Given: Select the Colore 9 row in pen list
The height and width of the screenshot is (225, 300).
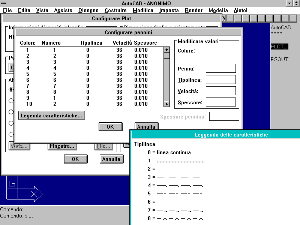Looking at the screenshot, I should pyautogui.click(x=92, y=98).
